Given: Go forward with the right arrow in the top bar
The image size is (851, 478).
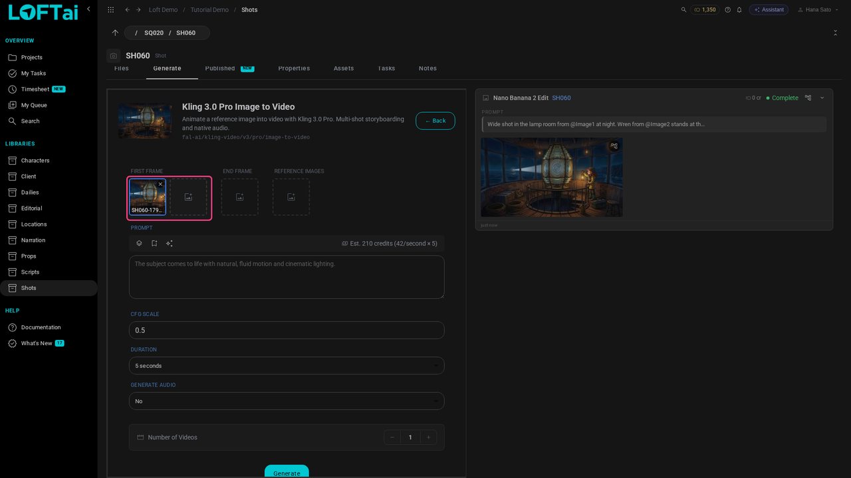Looking at the screenshot, I should click(138, 10).
